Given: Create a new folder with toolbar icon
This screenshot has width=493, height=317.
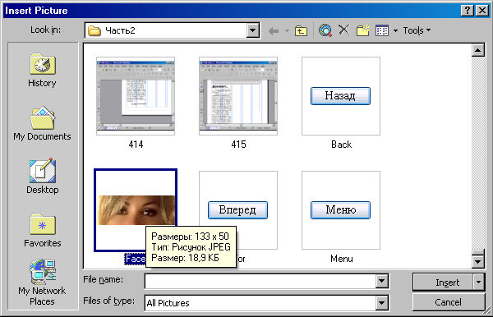Looking at the screenshot, I should 363,30.
